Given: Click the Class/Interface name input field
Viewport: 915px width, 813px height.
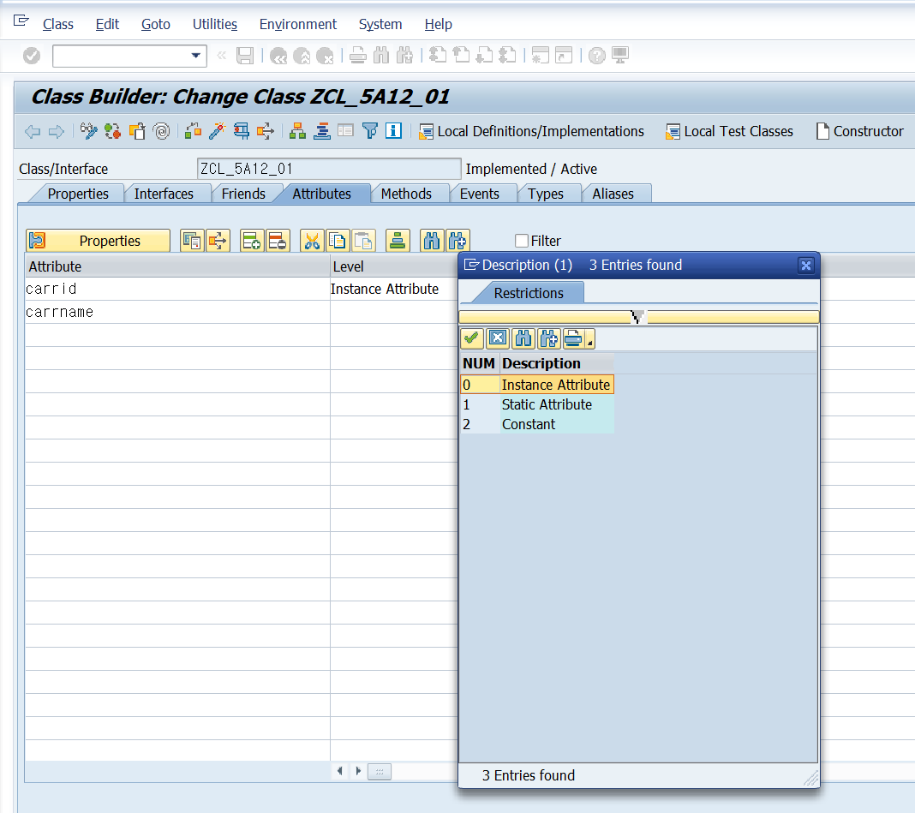Looking at the screenshot, I should click(329, 169).
